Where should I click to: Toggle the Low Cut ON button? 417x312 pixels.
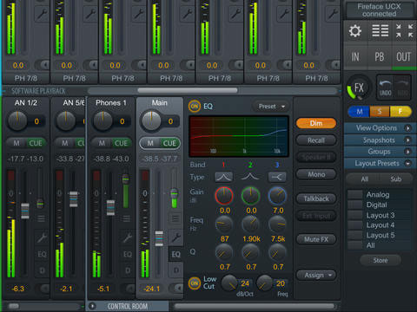coord(195,283)
